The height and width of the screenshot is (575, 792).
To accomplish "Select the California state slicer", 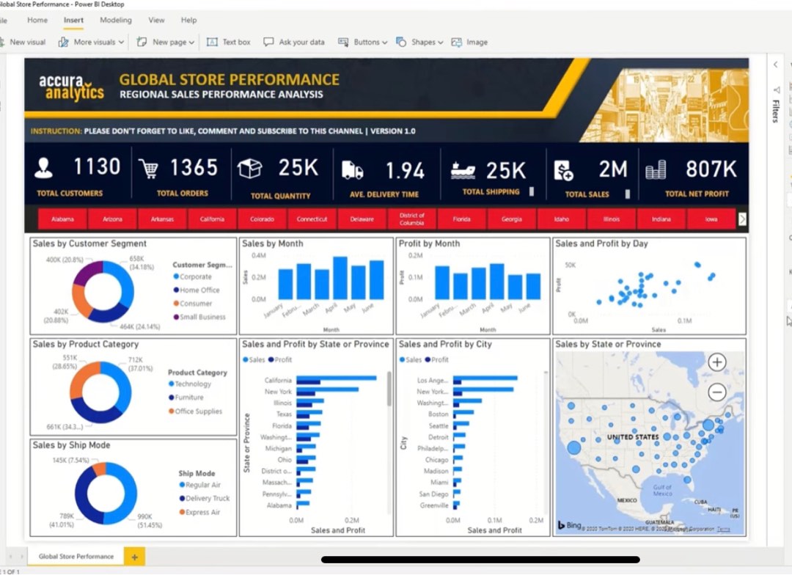I will (x=212, y=218).
